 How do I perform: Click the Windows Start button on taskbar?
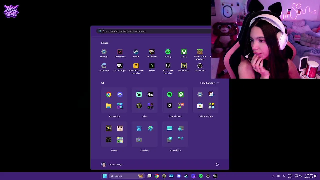click(105, 176)
